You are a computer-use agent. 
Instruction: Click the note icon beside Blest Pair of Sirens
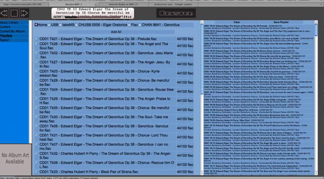click(x=36, y=171)
